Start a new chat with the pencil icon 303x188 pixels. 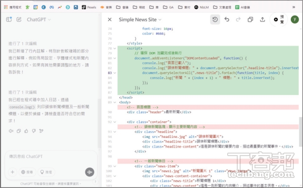click(x=19, y=19)
